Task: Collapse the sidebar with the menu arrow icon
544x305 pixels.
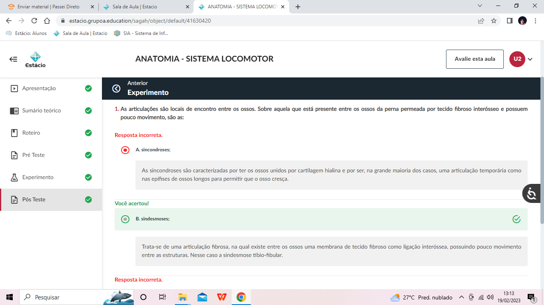Action: point(14,59)
